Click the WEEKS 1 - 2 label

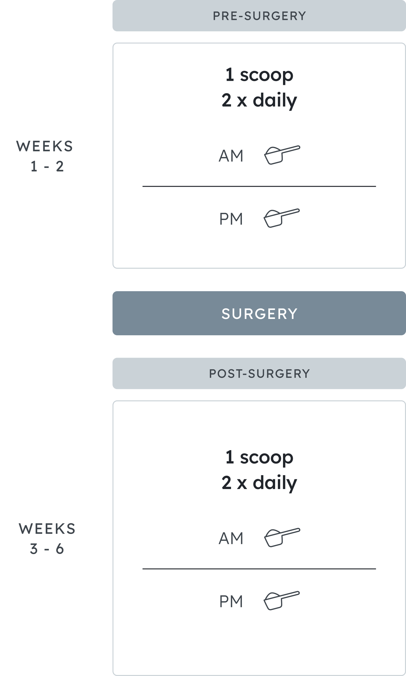tap(45, 156)
